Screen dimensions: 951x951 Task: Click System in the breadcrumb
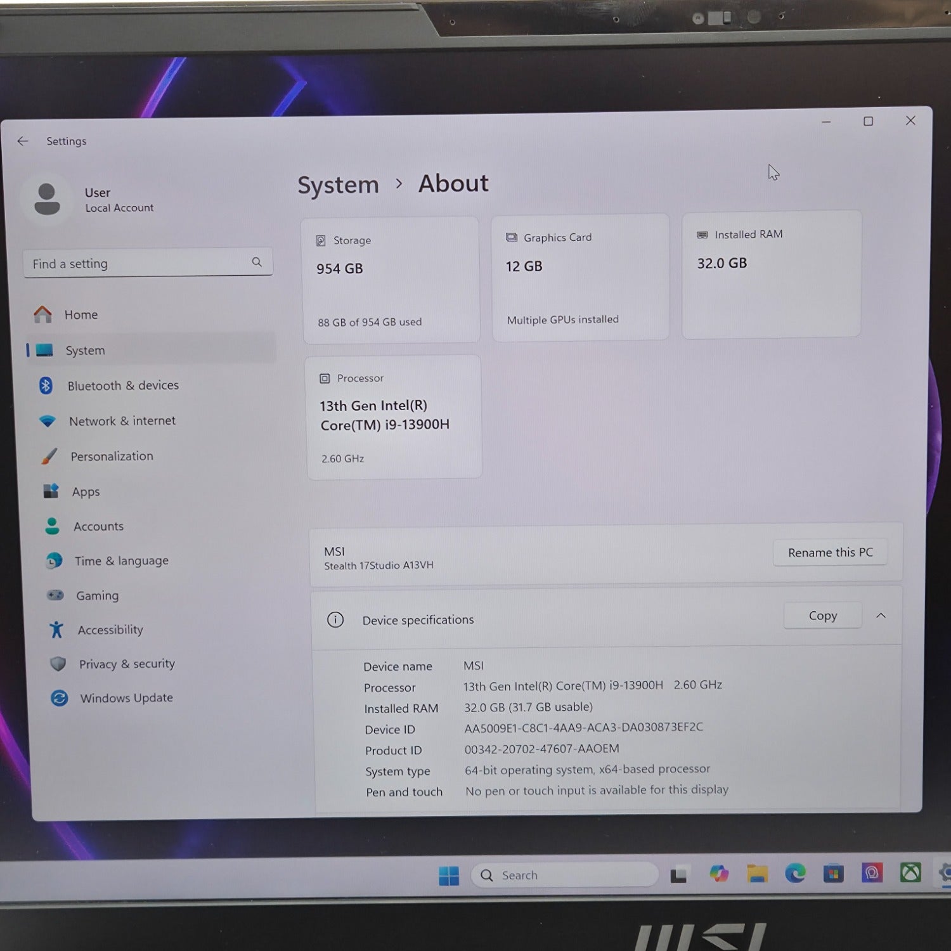[338, 185]
